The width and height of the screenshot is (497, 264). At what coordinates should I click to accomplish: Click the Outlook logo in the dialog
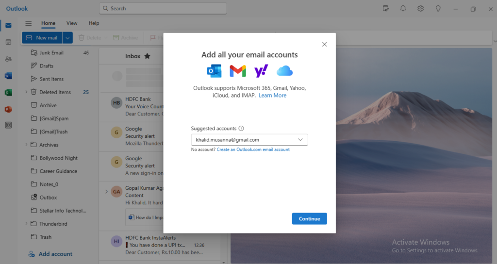coord(214,71)
